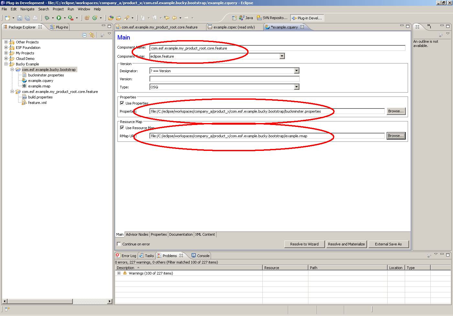The image size is (453, 316).
Task: Click the Last Edit Location arrow icon
Action: click(x=167, y=18)
